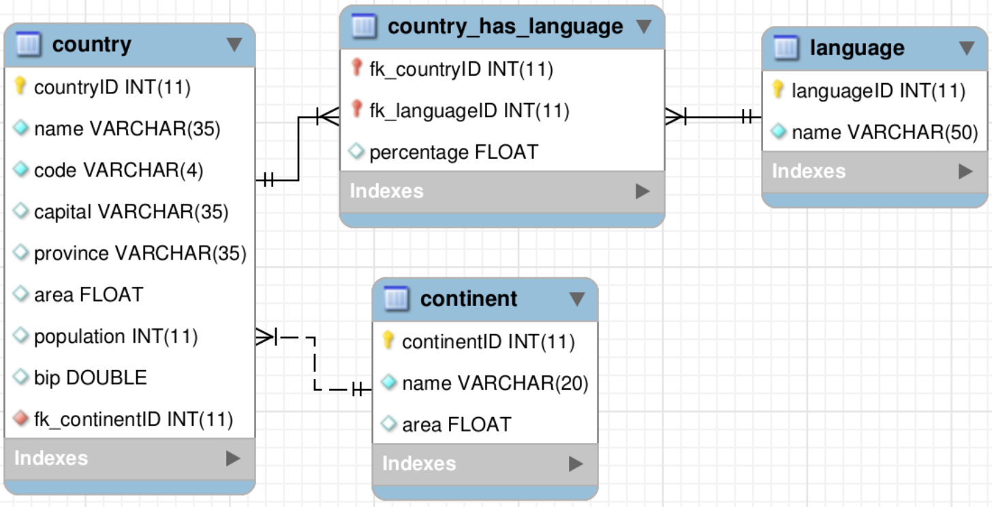Screen dimensions: 992x507
Task: Click the countryID primary key icon
Action: 20,87
